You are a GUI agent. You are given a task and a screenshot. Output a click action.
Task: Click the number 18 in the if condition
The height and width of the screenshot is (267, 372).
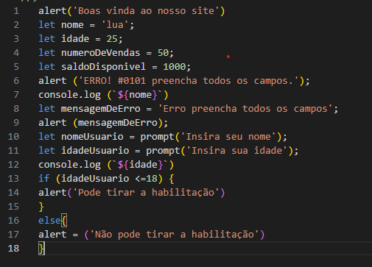tap(152, 179)
